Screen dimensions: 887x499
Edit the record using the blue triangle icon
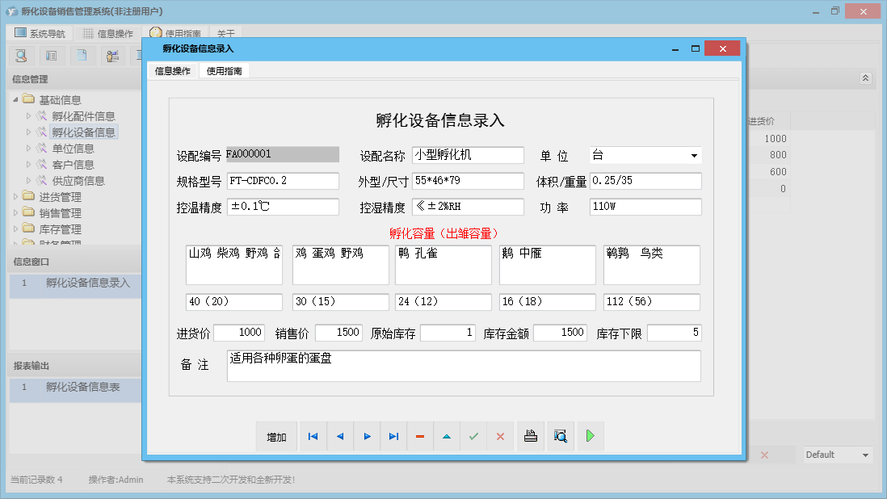(x=447, y=436)
